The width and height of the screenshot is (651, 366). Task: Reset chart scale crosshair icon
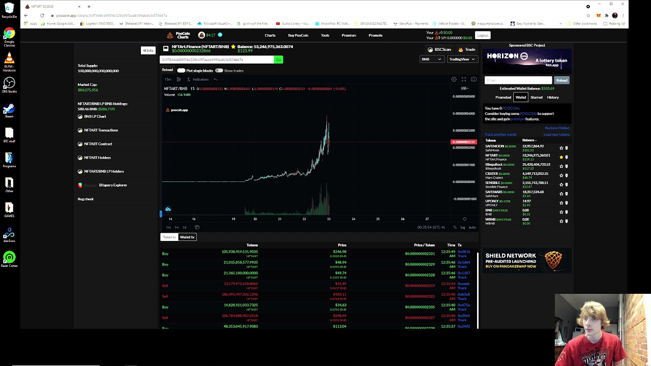[464, 219]
